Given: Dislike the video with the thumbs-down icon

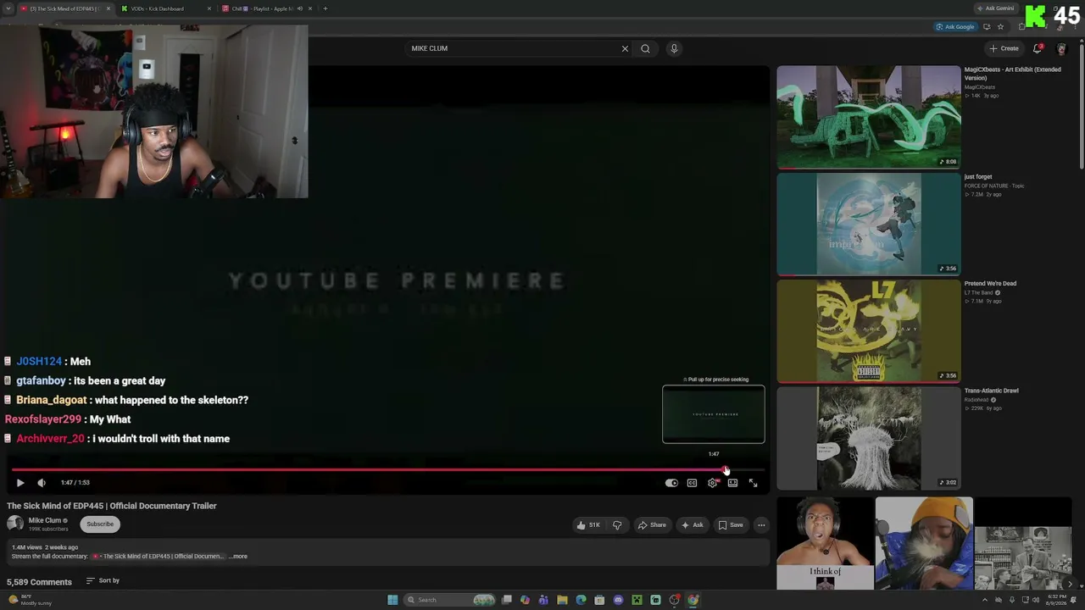Looking at the screenshot, I should tap(617, 525).
